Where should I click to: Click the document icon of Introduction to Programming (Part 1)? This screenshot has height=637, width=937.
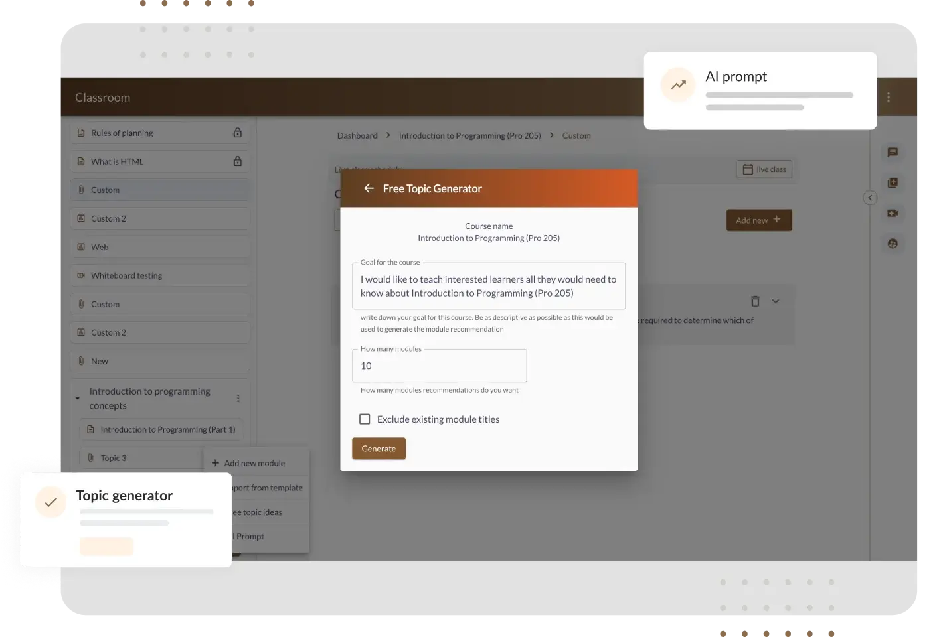(90, 429)
